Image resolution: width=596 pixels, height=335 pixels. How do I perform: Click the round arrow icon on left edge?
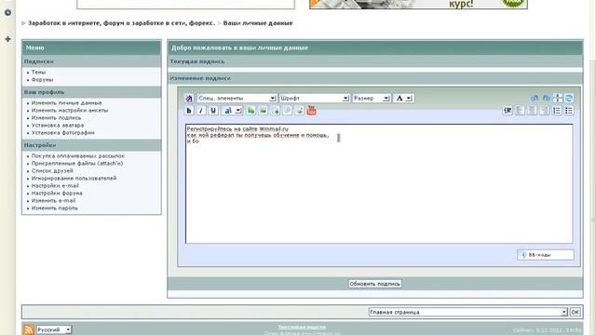[7, 12]
